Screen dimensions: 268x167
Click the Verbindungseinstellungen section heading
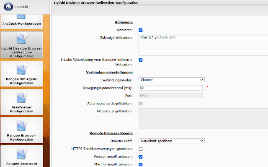point(109,72)
